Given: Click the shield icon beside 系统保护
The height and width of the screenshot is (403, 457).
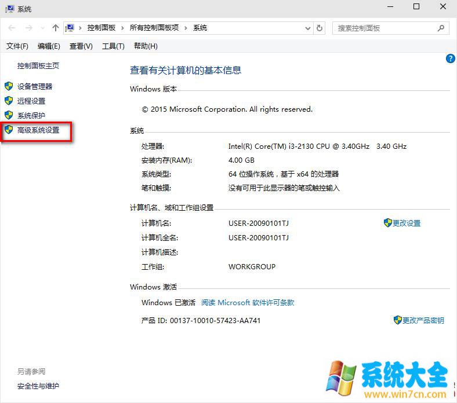Looking at the screenshot, I should tap(9, 115).
